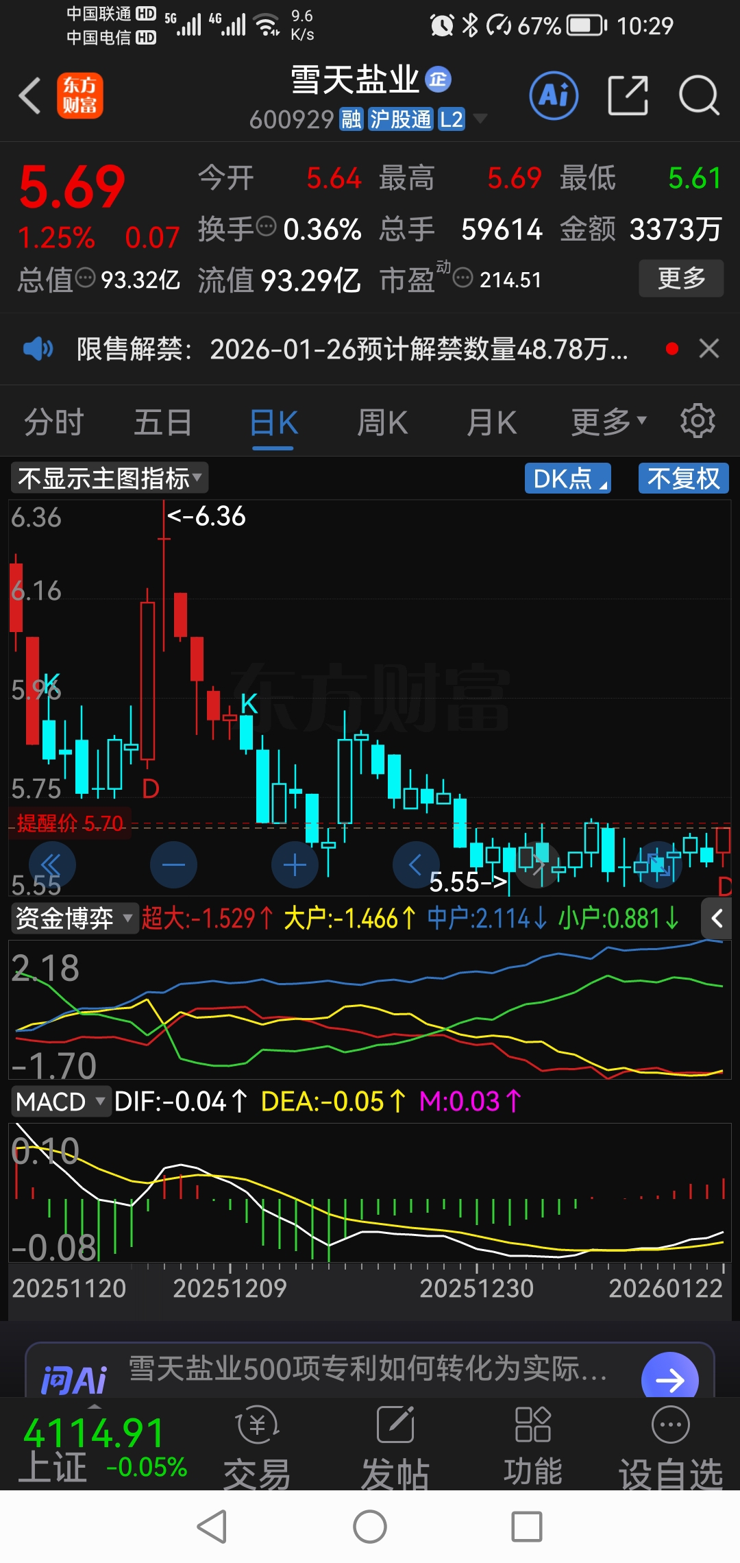Tap the 沪股通 badge
740x1563 pixels.
click(401, 119)
